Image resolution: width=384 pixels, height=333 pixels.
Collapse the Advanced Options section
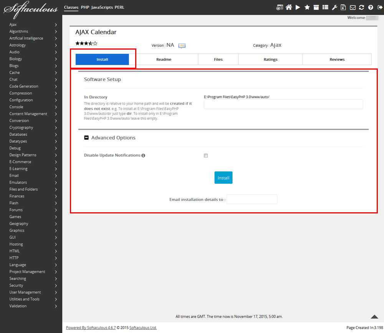86,138
